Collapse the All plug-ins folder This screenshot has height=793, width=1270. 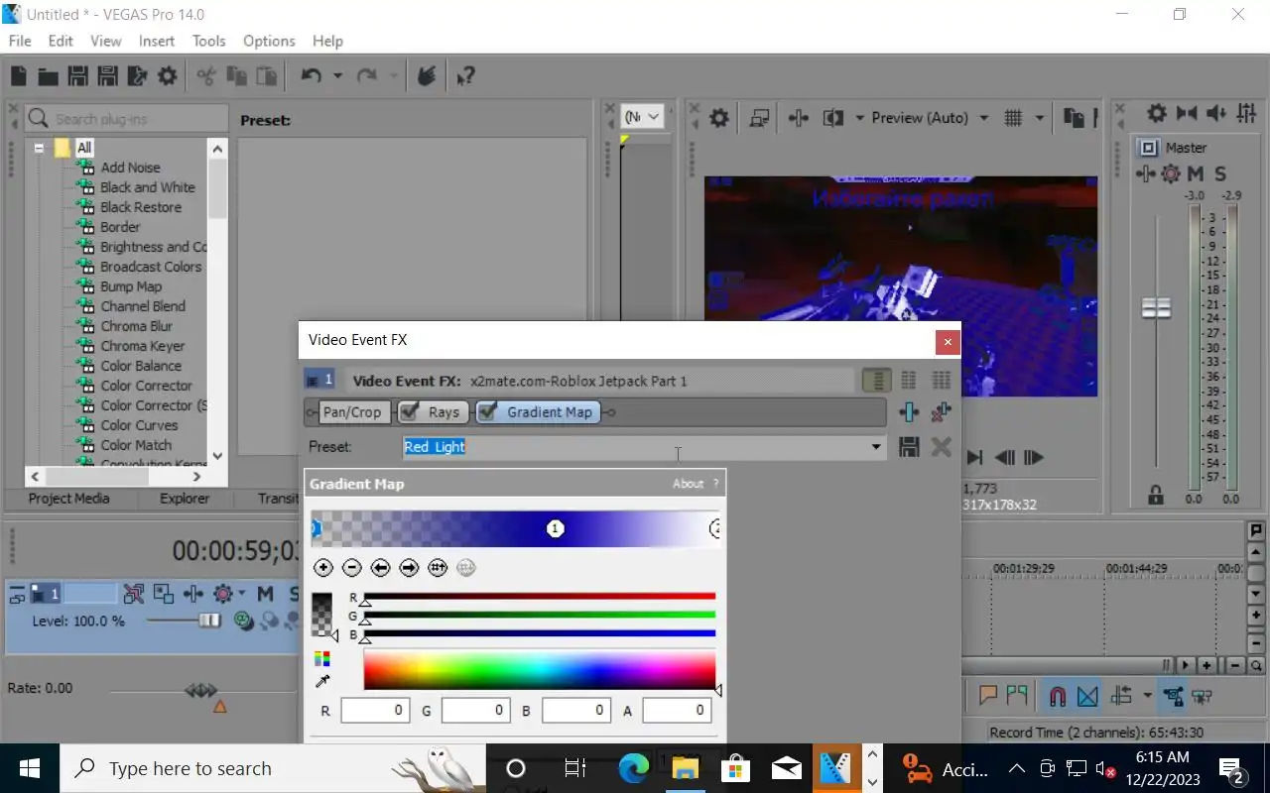(x=40, y=148)
